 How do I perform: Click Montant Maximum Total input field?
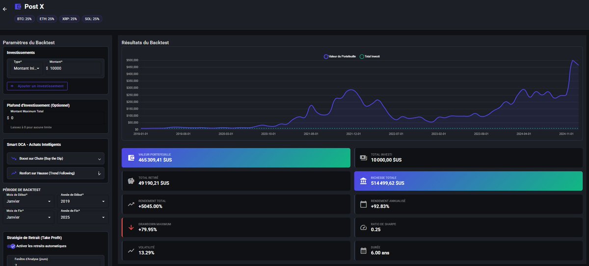(x=55, y=118)
